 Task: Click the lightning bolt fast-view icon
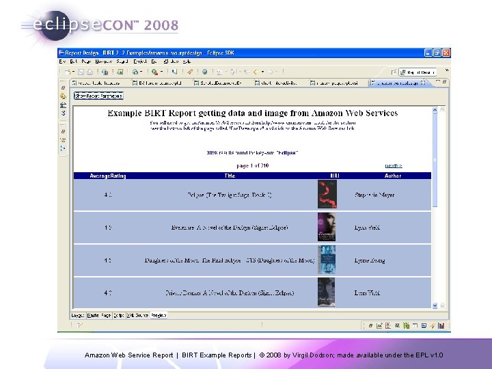(x=433, y=326)
